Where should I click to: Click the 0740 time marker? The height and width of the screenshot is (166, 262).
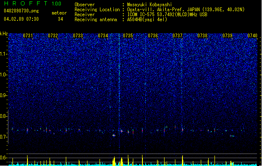[252, 36]
